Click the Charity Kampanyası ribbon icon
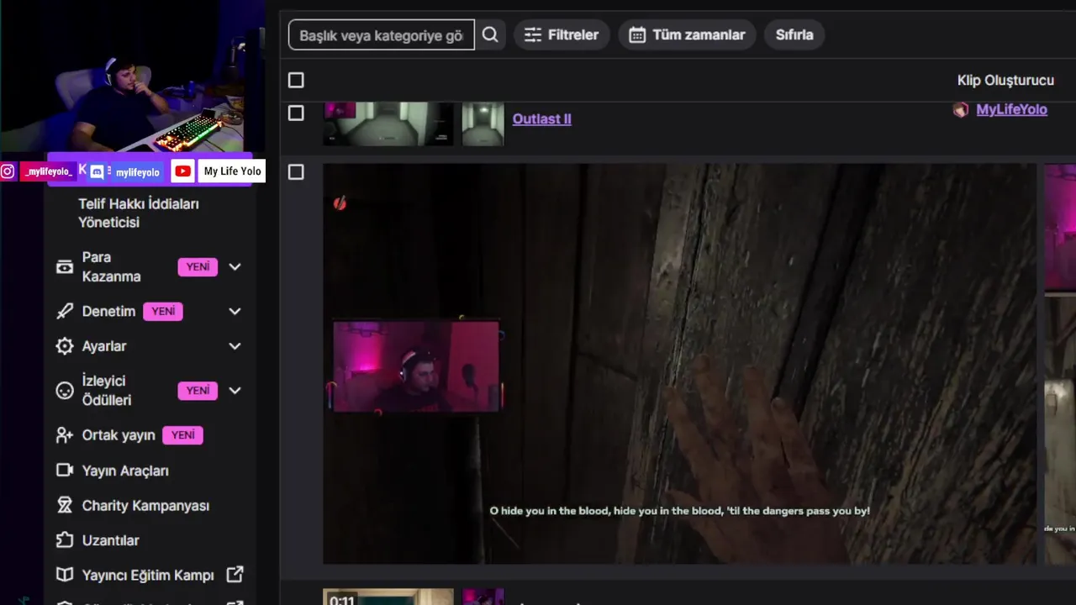This screenshot has height=605, width=1076. 65,505
